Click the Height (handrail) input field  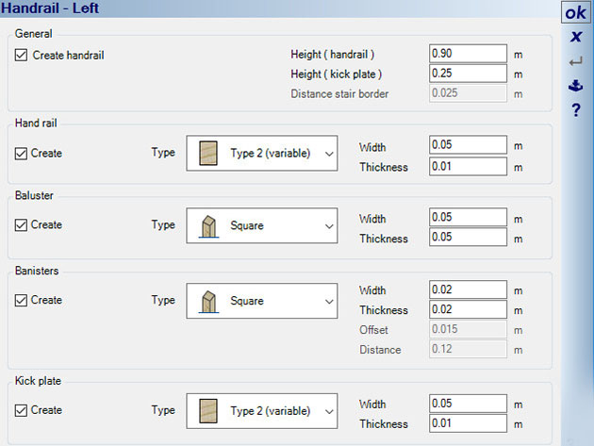[468, 54]
